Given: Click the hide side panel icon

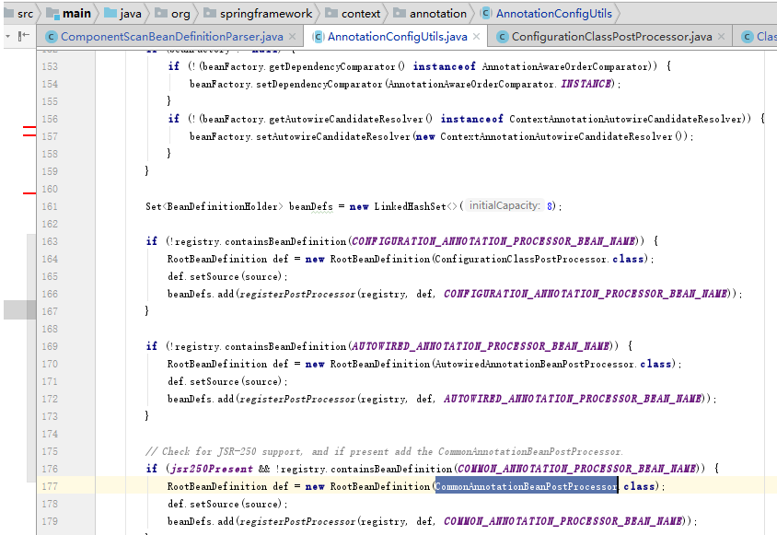Looking at the screenshot, I should click(24, 36).
